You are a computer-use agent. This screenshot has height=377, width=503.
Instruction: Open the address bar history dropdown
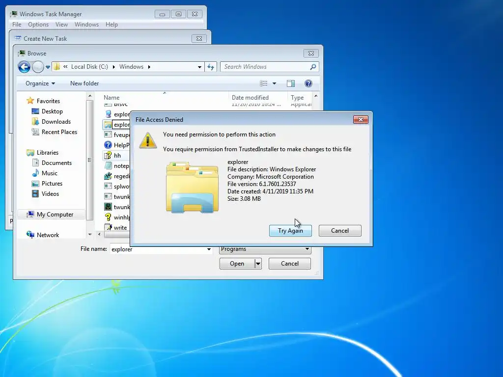click(199, 67)
